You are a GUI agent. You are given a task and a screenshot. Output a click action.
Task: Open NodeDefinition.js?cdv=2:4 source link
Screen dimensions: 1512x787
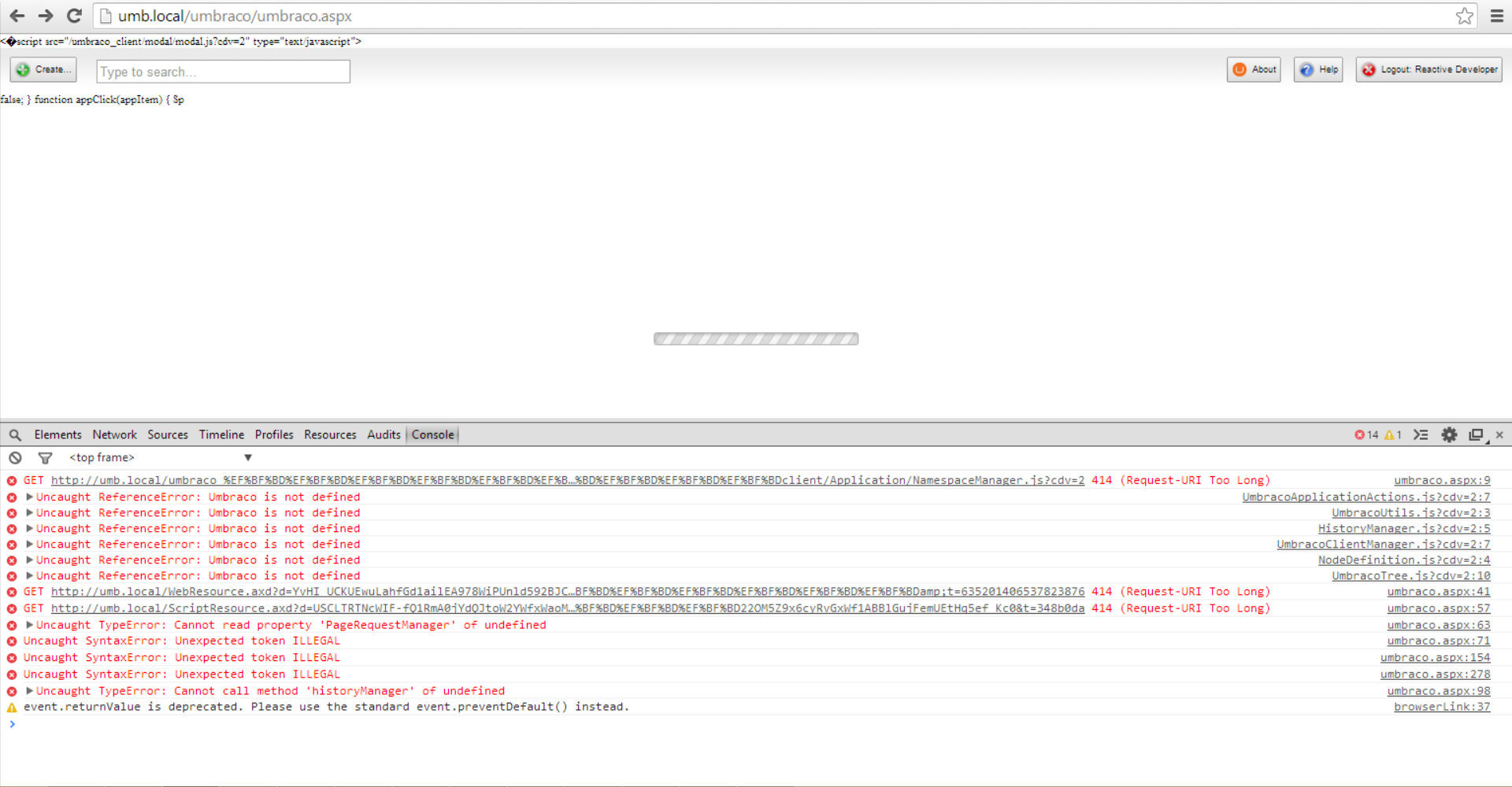tap(1404, 560)
